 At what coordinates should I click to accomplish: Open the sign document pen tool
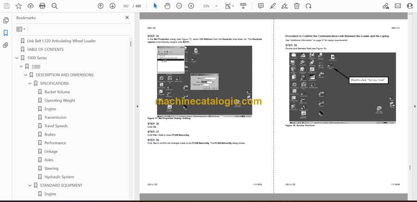(284, 6)
